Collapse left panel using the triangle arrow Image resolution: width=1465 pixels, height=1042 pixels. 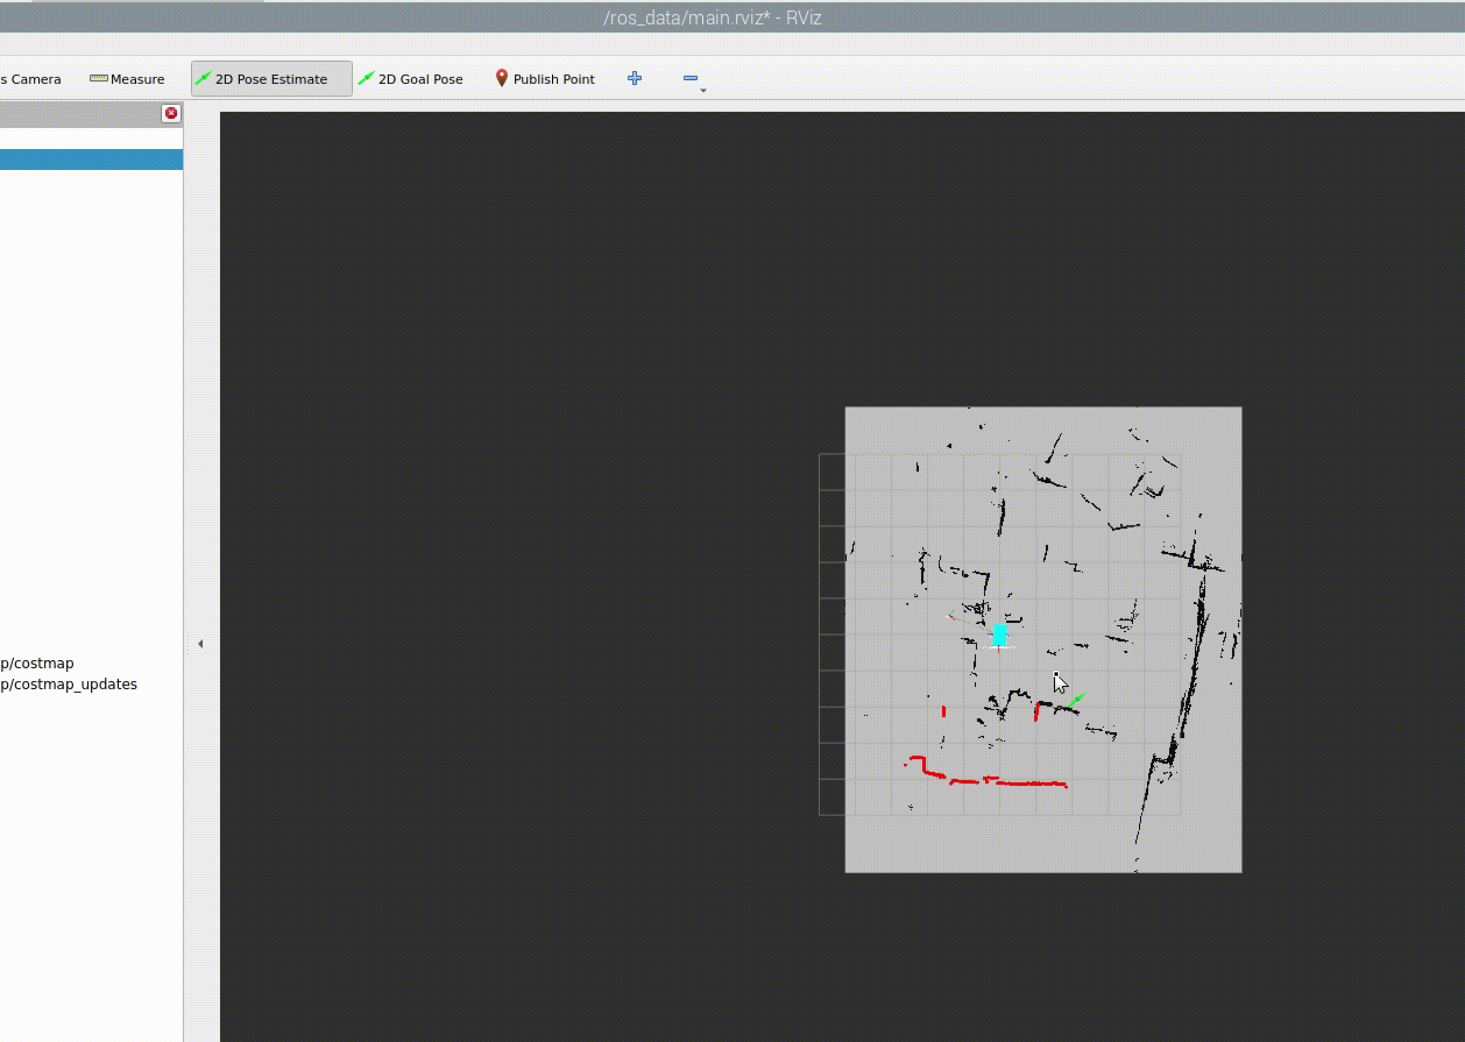click(200, 644)
